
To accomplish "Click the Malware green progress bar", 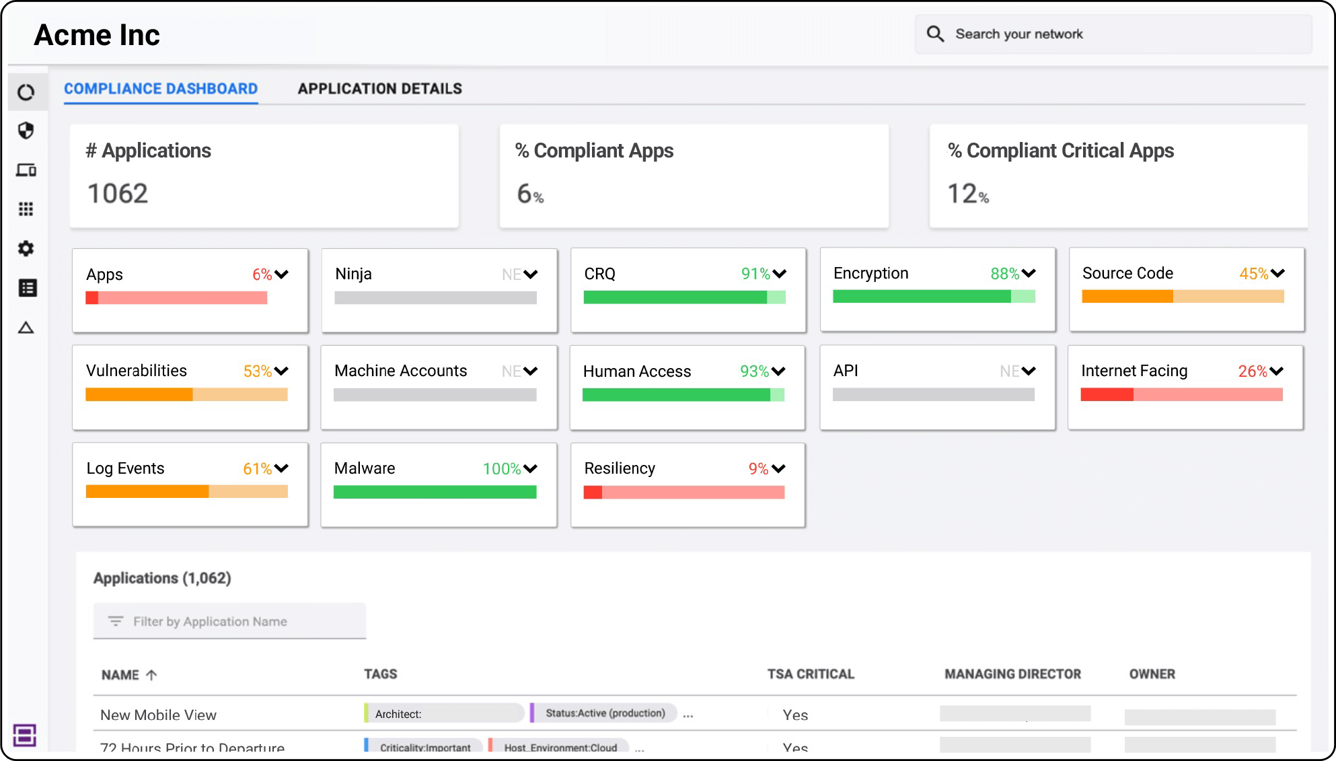I will tap(435, 492).
